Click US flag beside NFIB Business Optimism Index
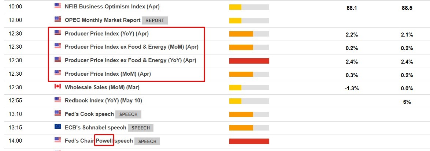The image size is (430, 151). pos(58,6)
